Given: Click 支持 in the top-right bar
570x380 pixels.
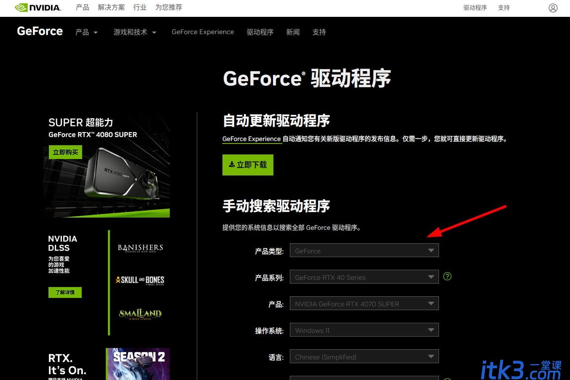Looking at the screenshot, I should coord(504,8).
